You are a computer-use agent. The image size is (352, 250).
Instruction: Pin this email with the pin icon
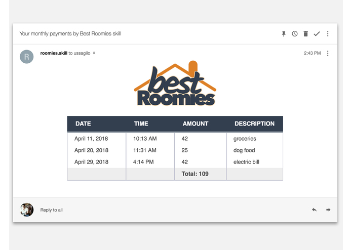point(284,34)
